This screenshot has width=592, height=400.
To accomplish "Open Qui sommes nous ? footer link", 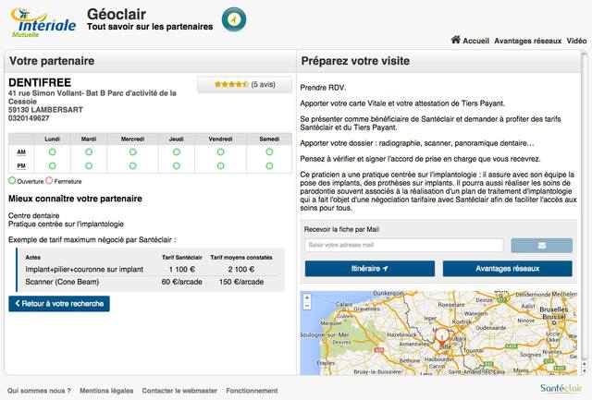I will 39,391.
